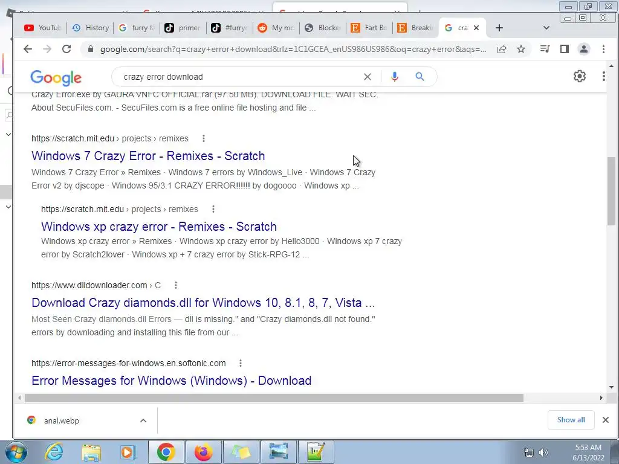Open options for Windows 7 Crazy Error result

204,138
